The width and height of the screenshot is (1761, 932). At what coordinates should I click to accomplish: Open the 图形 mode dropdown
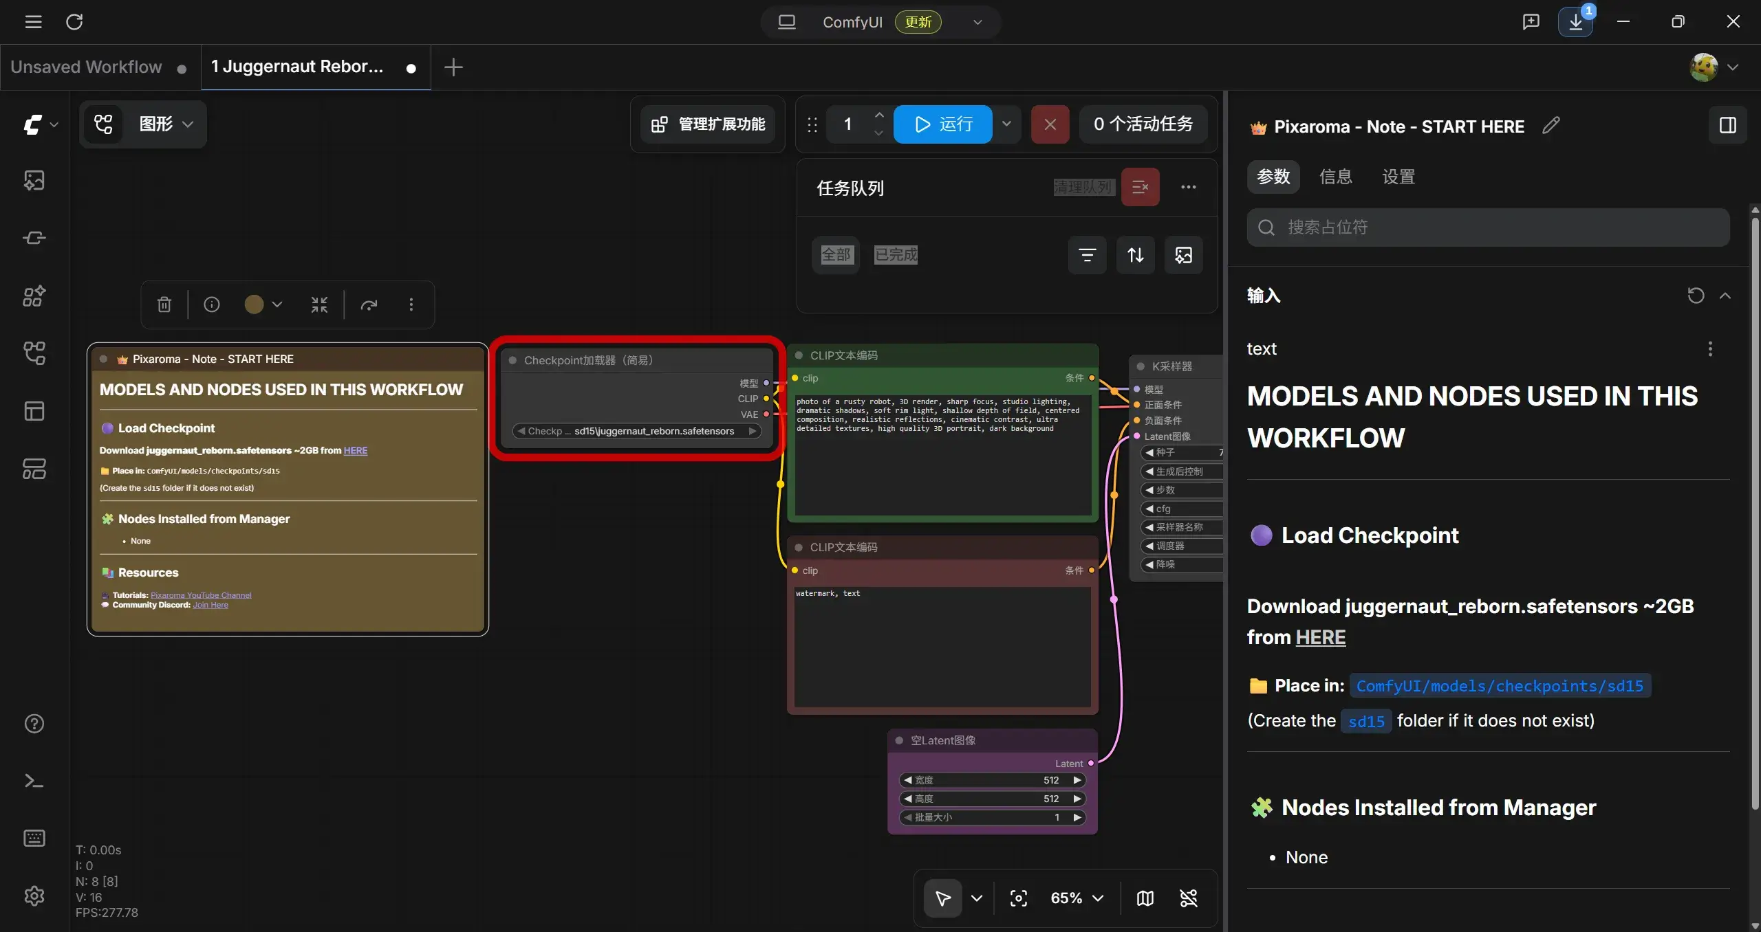(x=166, y=124)
